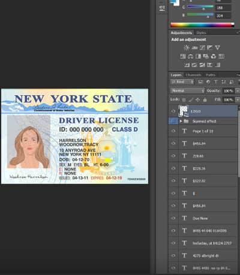Image resolution: width=240 pixels, height=275 pixels.
Task: Click the lock image pixels brush icon
Action: click(x=191, y=99)
